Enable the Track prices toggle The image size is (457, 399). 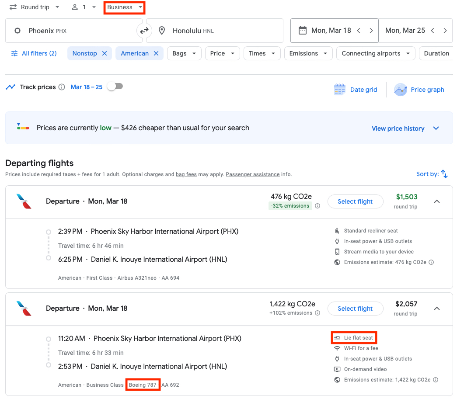[x=115, y=86]
